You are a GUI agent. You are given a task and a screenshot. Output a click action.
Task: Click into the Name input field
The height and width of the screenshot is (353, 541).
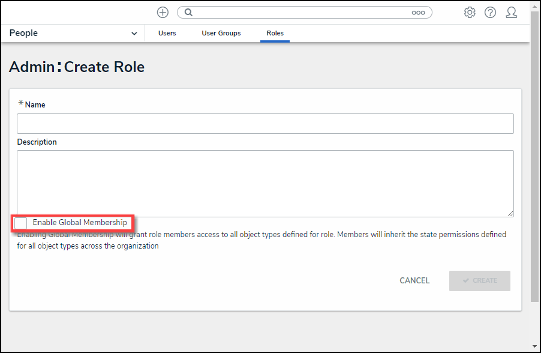pos(265,124)
